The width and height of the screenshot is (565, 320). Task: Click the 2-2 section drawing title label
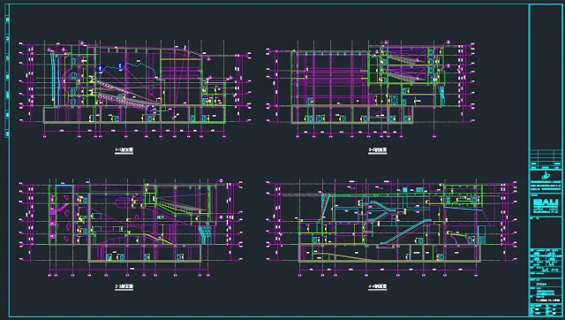click(x=124, y=286)
